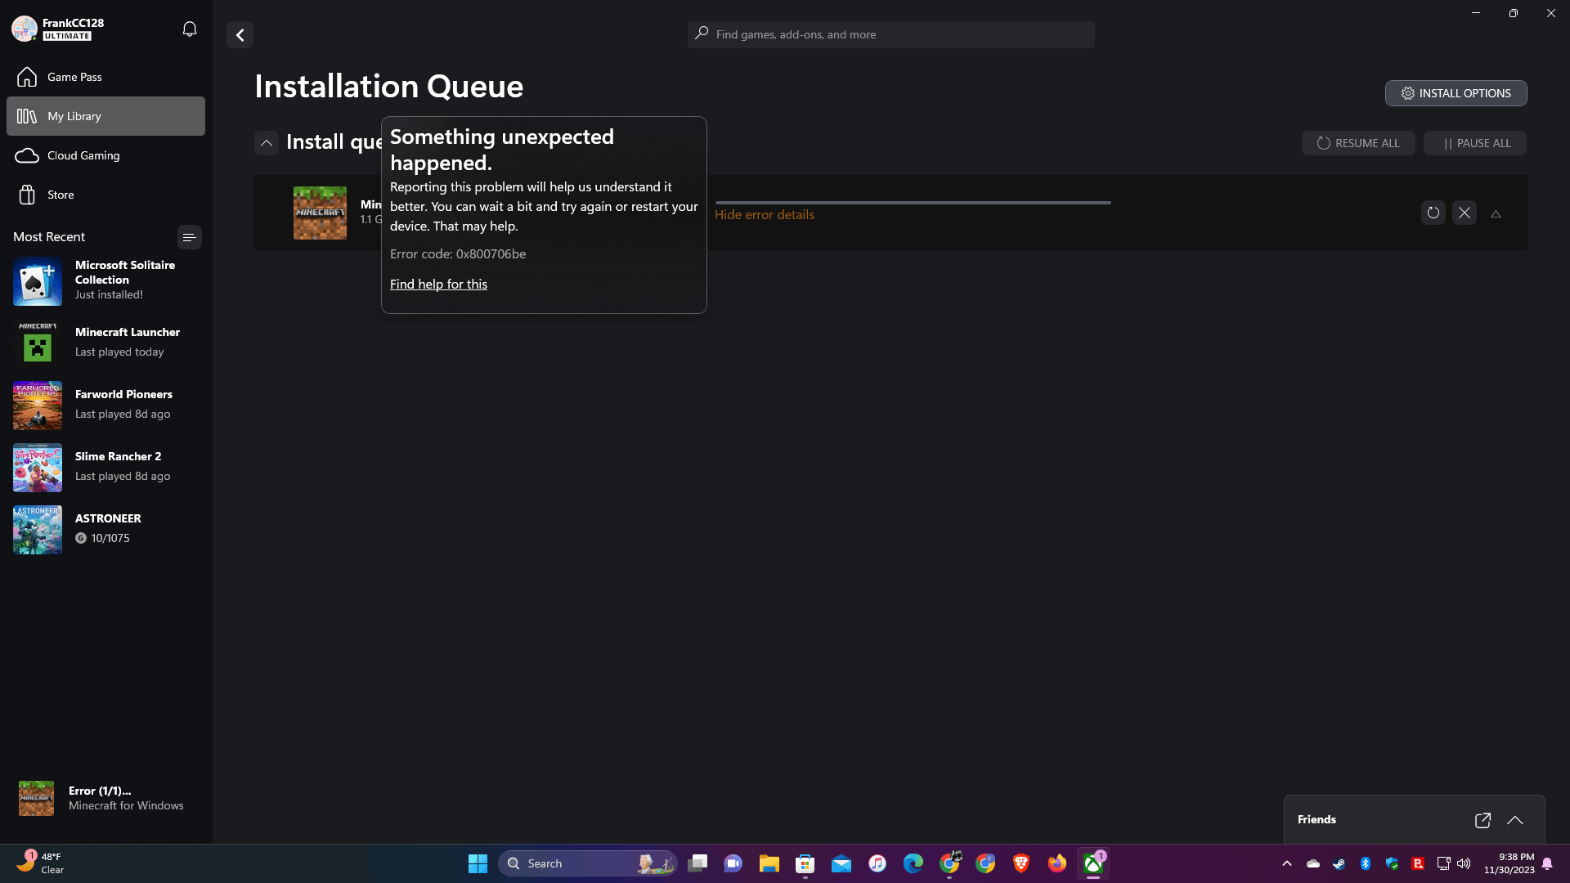
Task: Open INSTALL OPTIONS settings
Action: click(1456, 93)
